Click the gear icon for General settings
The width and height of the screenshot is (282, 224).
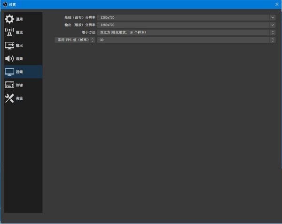tap(9, 19)
